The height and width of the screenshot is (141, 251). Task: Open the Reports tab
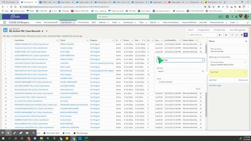point(153,23)
